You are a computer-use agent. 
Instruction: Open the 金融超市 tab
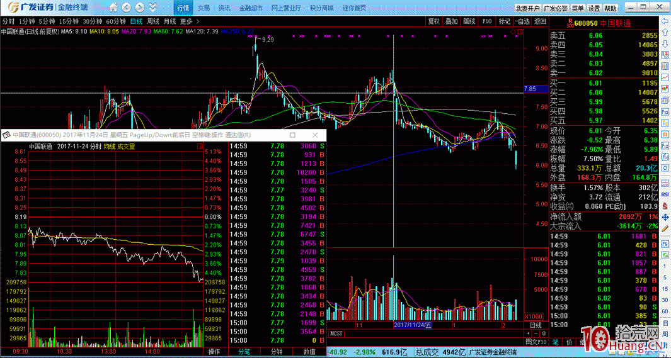tap(250, 8)
